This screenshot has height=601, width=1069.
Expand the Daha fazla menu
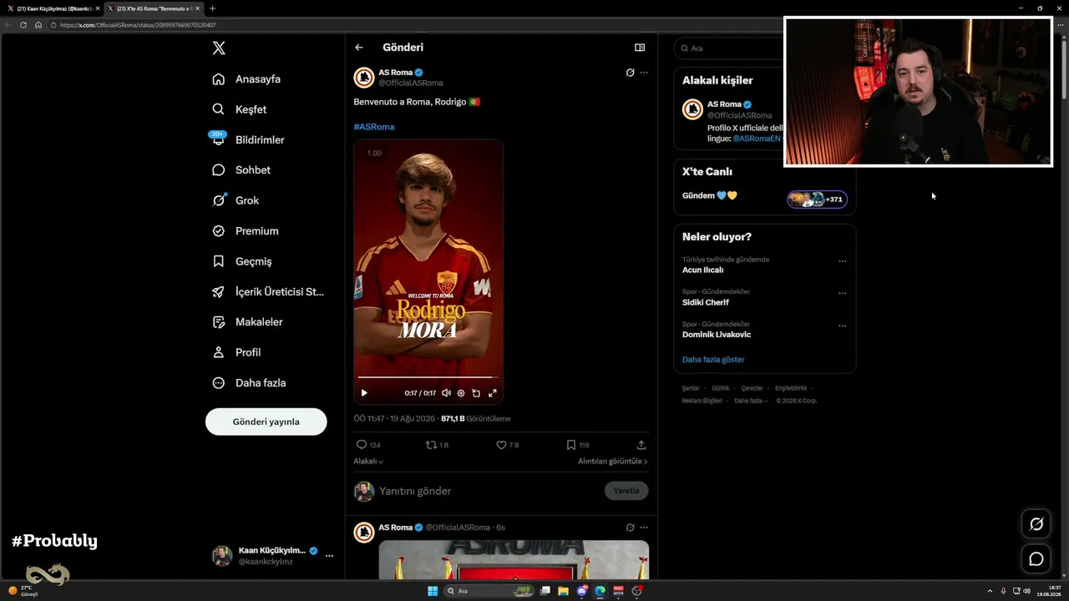tap(249, 383)
